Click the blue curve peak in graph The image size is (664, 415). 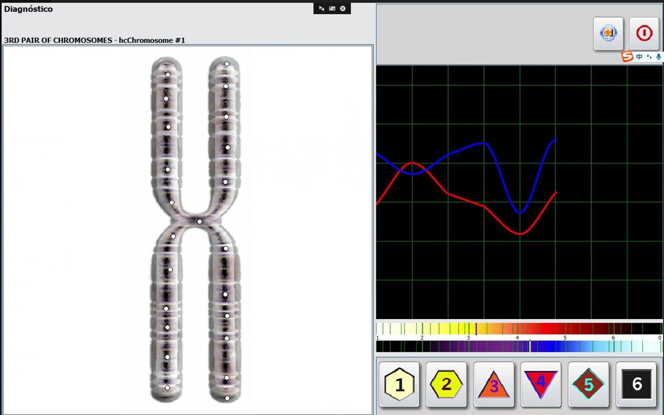[x=483, y=143]
